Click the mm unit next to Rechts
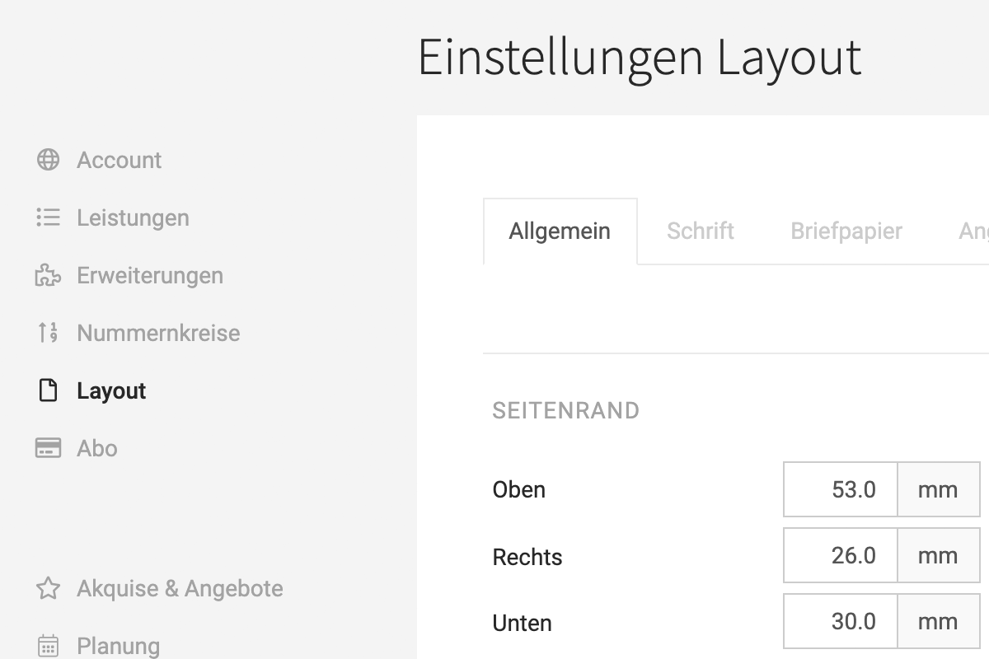Image resolution: width=989 pixels, height=659 pixels. point(938,555)
